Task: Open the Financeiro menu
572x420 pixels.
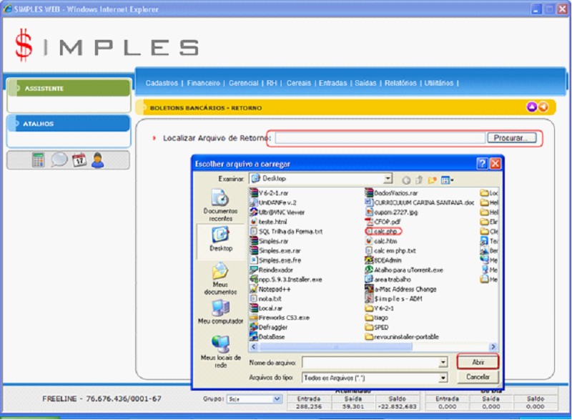Action: click(203, 83)
